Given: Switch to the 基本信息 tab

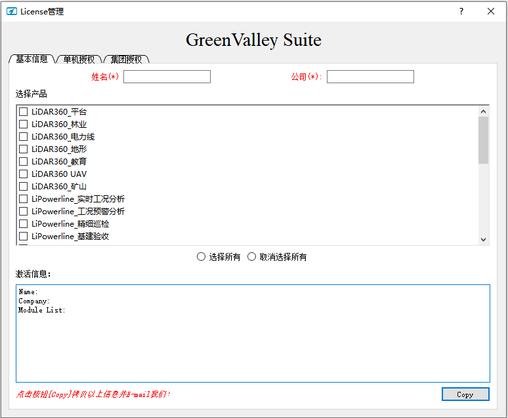Looking at the screenshot, I should (32, 59).
